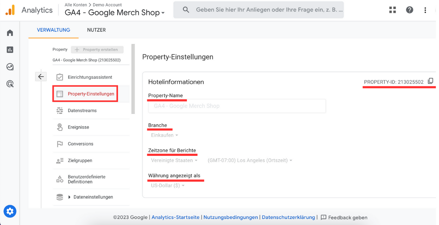Open the Los Angeles timezone dropdown

(250, 160)
